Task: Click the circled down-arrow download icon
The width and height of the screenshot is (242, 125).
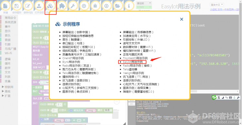Action: pos(106,6)
